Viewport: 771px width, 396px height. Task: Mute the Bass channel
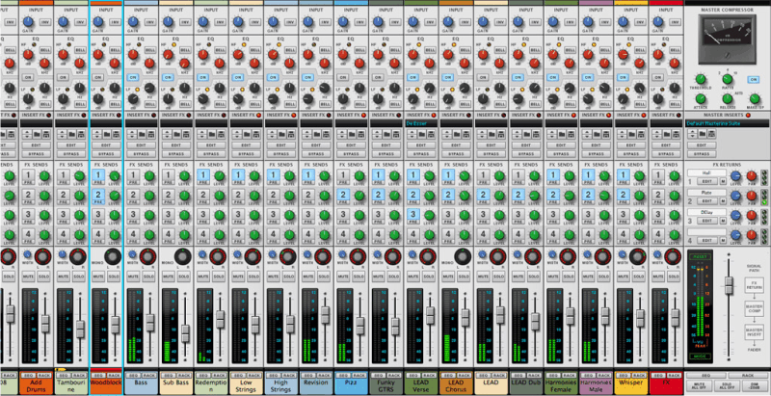[133, 278]
